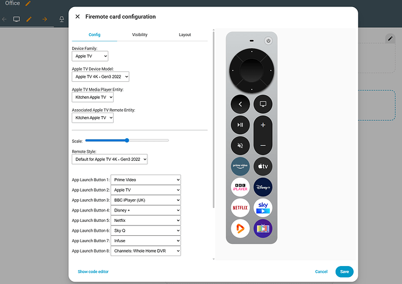Click the orange right arrow in dashboard toolbar
The image size is (402, 284).
click(x=45, y=19)
